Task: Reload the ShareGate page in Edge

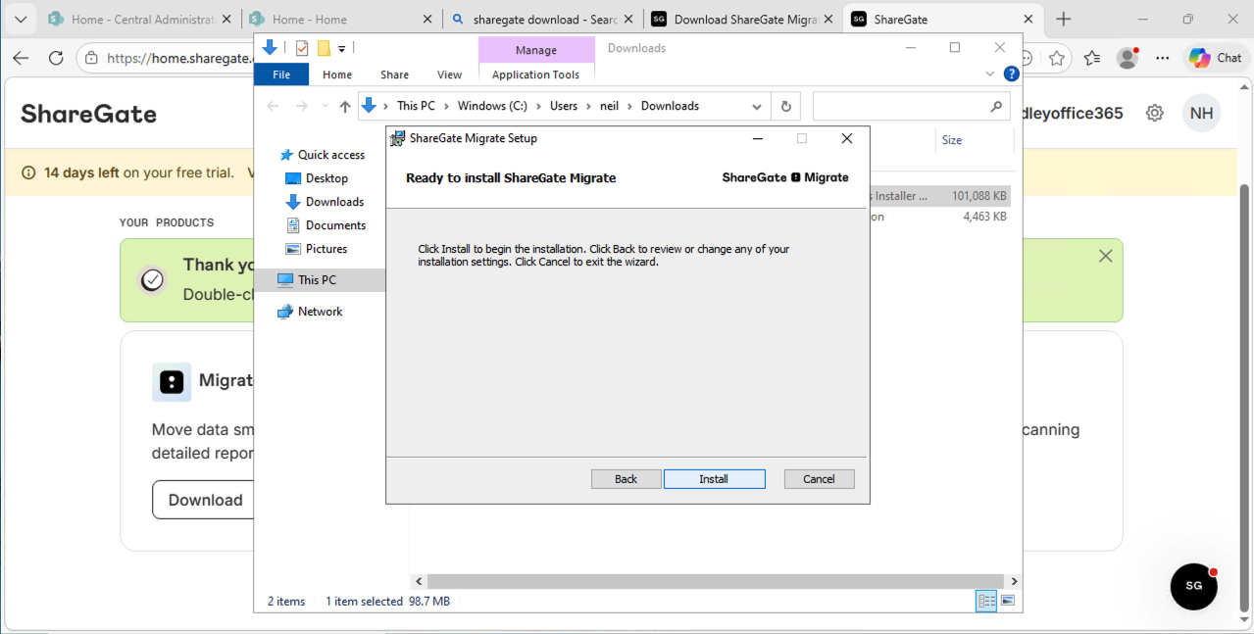Action: (x=56, y=58)
